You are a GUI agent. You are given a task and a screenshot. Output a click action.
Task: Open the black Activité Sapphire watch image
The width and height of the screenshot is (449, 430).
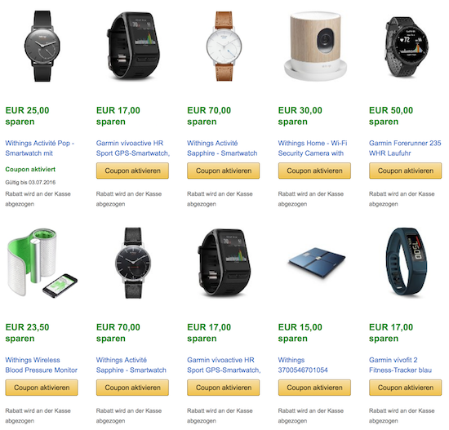click(133, 263)
